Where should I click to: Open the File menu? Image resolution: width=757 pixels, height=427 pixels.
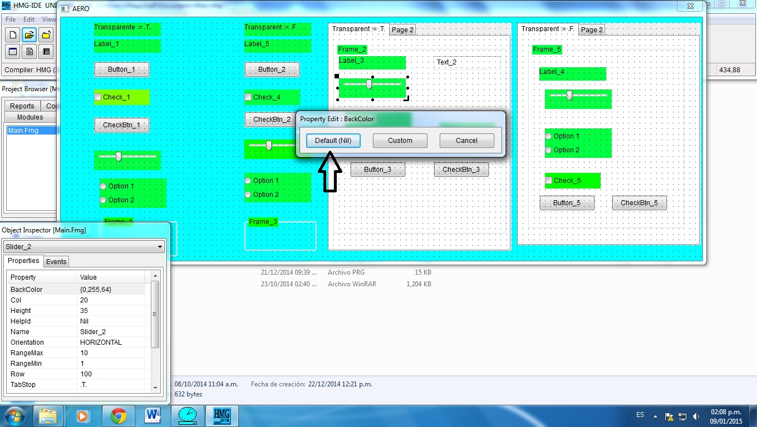11,19
